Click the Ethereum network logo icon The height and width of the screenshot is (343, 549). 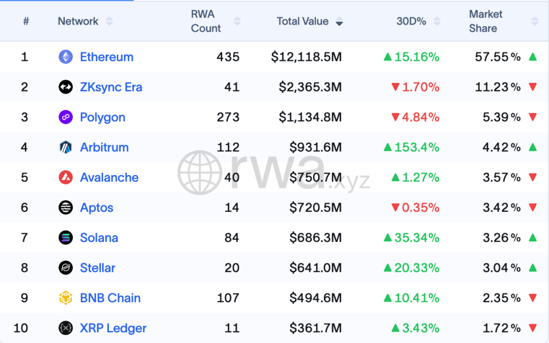point(65,57)
